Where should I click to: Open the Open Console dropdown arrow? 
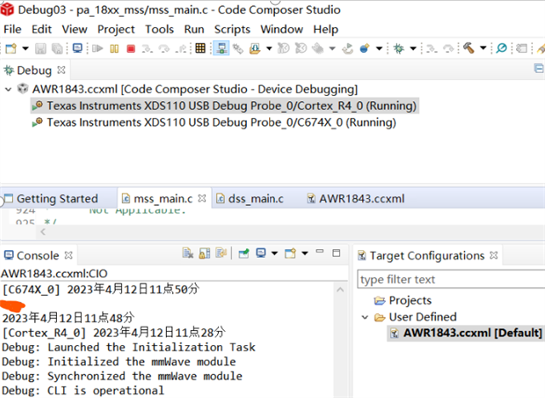pos(305,253)
